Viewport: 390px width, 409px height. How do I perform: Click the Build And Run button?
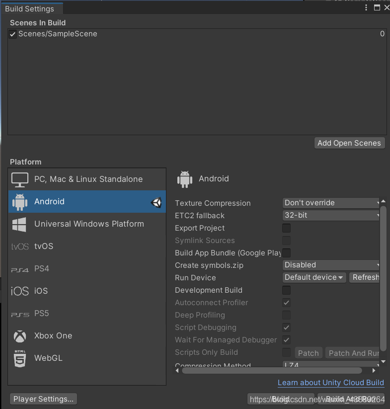click(351, 399)
